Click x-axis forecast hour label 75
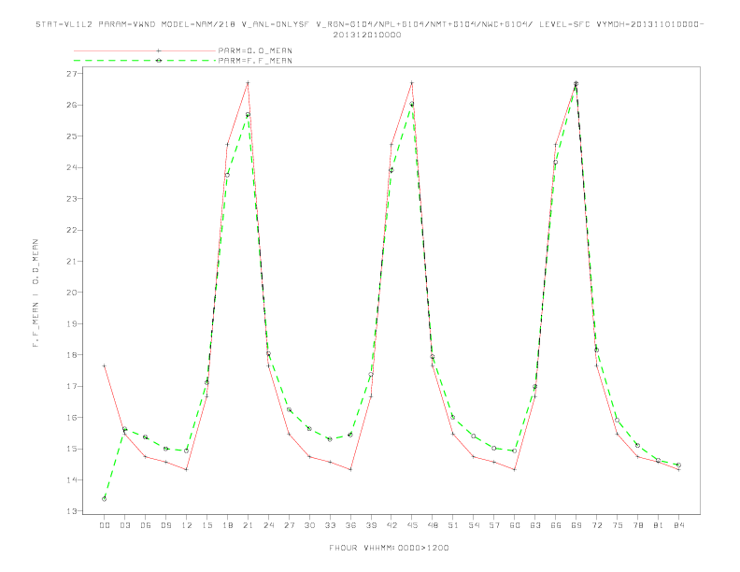The width and height of the screenshot is (740, 572). click(x=618, y=525)
